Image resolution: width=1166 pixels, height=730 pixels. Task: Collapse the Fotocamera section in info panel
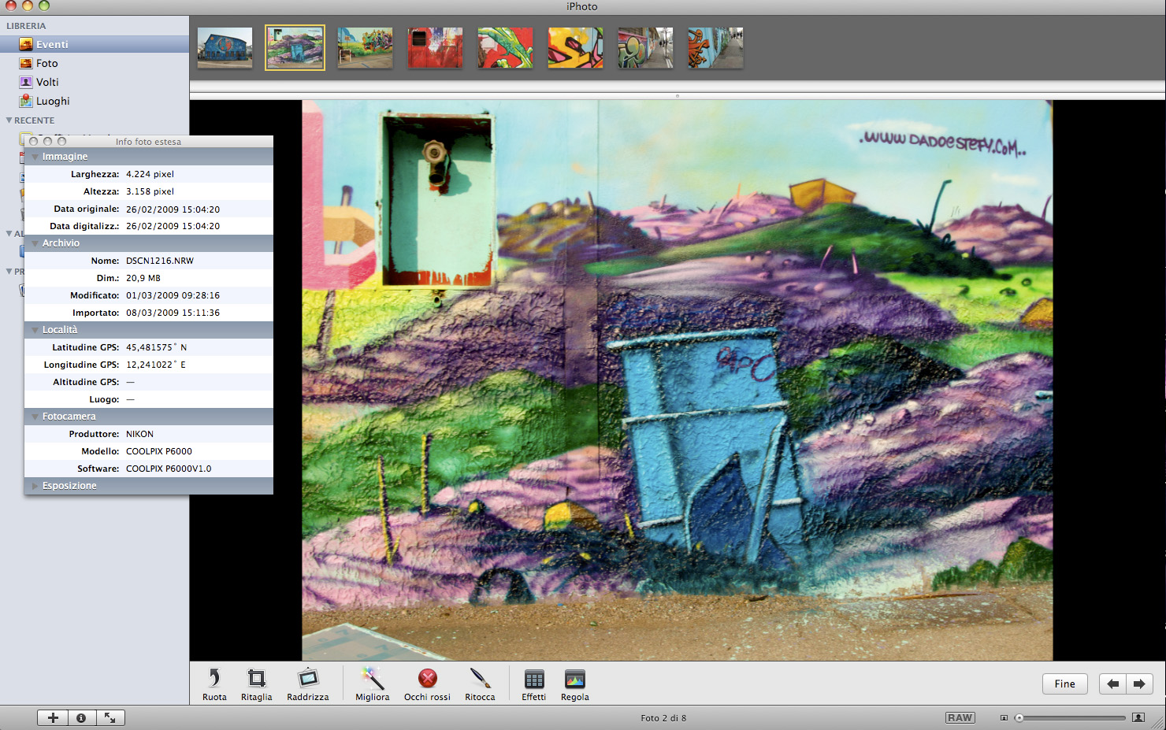tap(35, 417)
